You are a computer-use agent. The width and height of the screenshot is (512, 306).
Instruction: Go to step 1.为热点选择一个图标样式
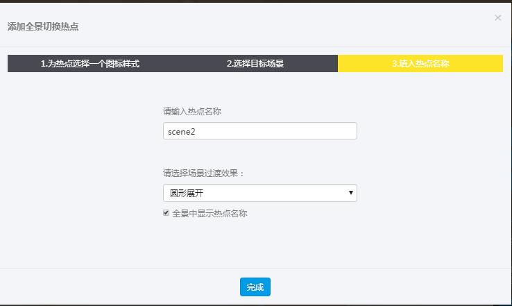tap(90, 64)
